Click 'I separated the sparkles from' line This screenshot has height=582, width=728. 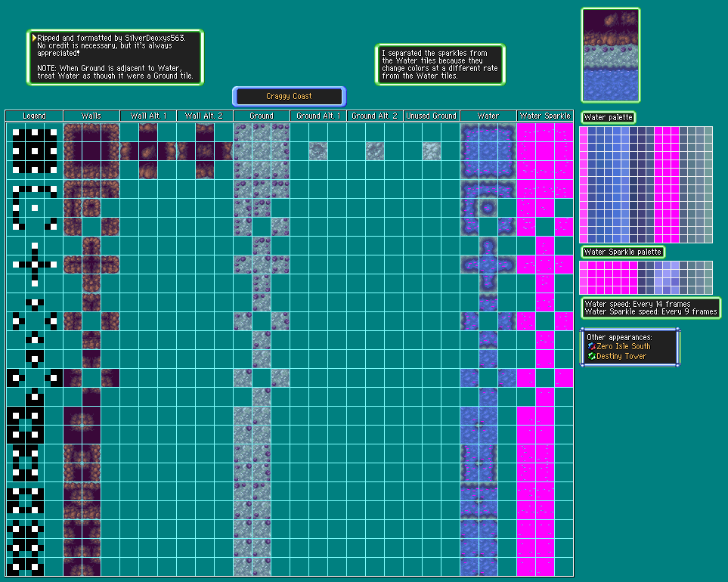[435, 54]
